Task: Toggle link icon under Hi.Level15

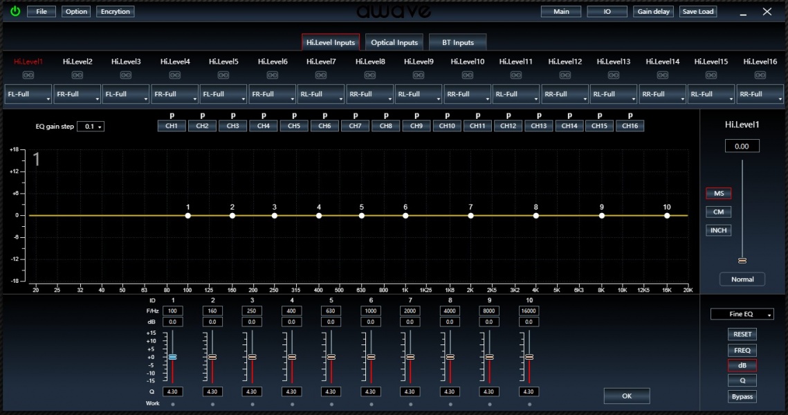Action: 711,75
